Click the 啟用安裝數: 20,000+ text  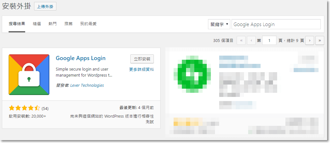pyautogui.click(x=27, y=116)
